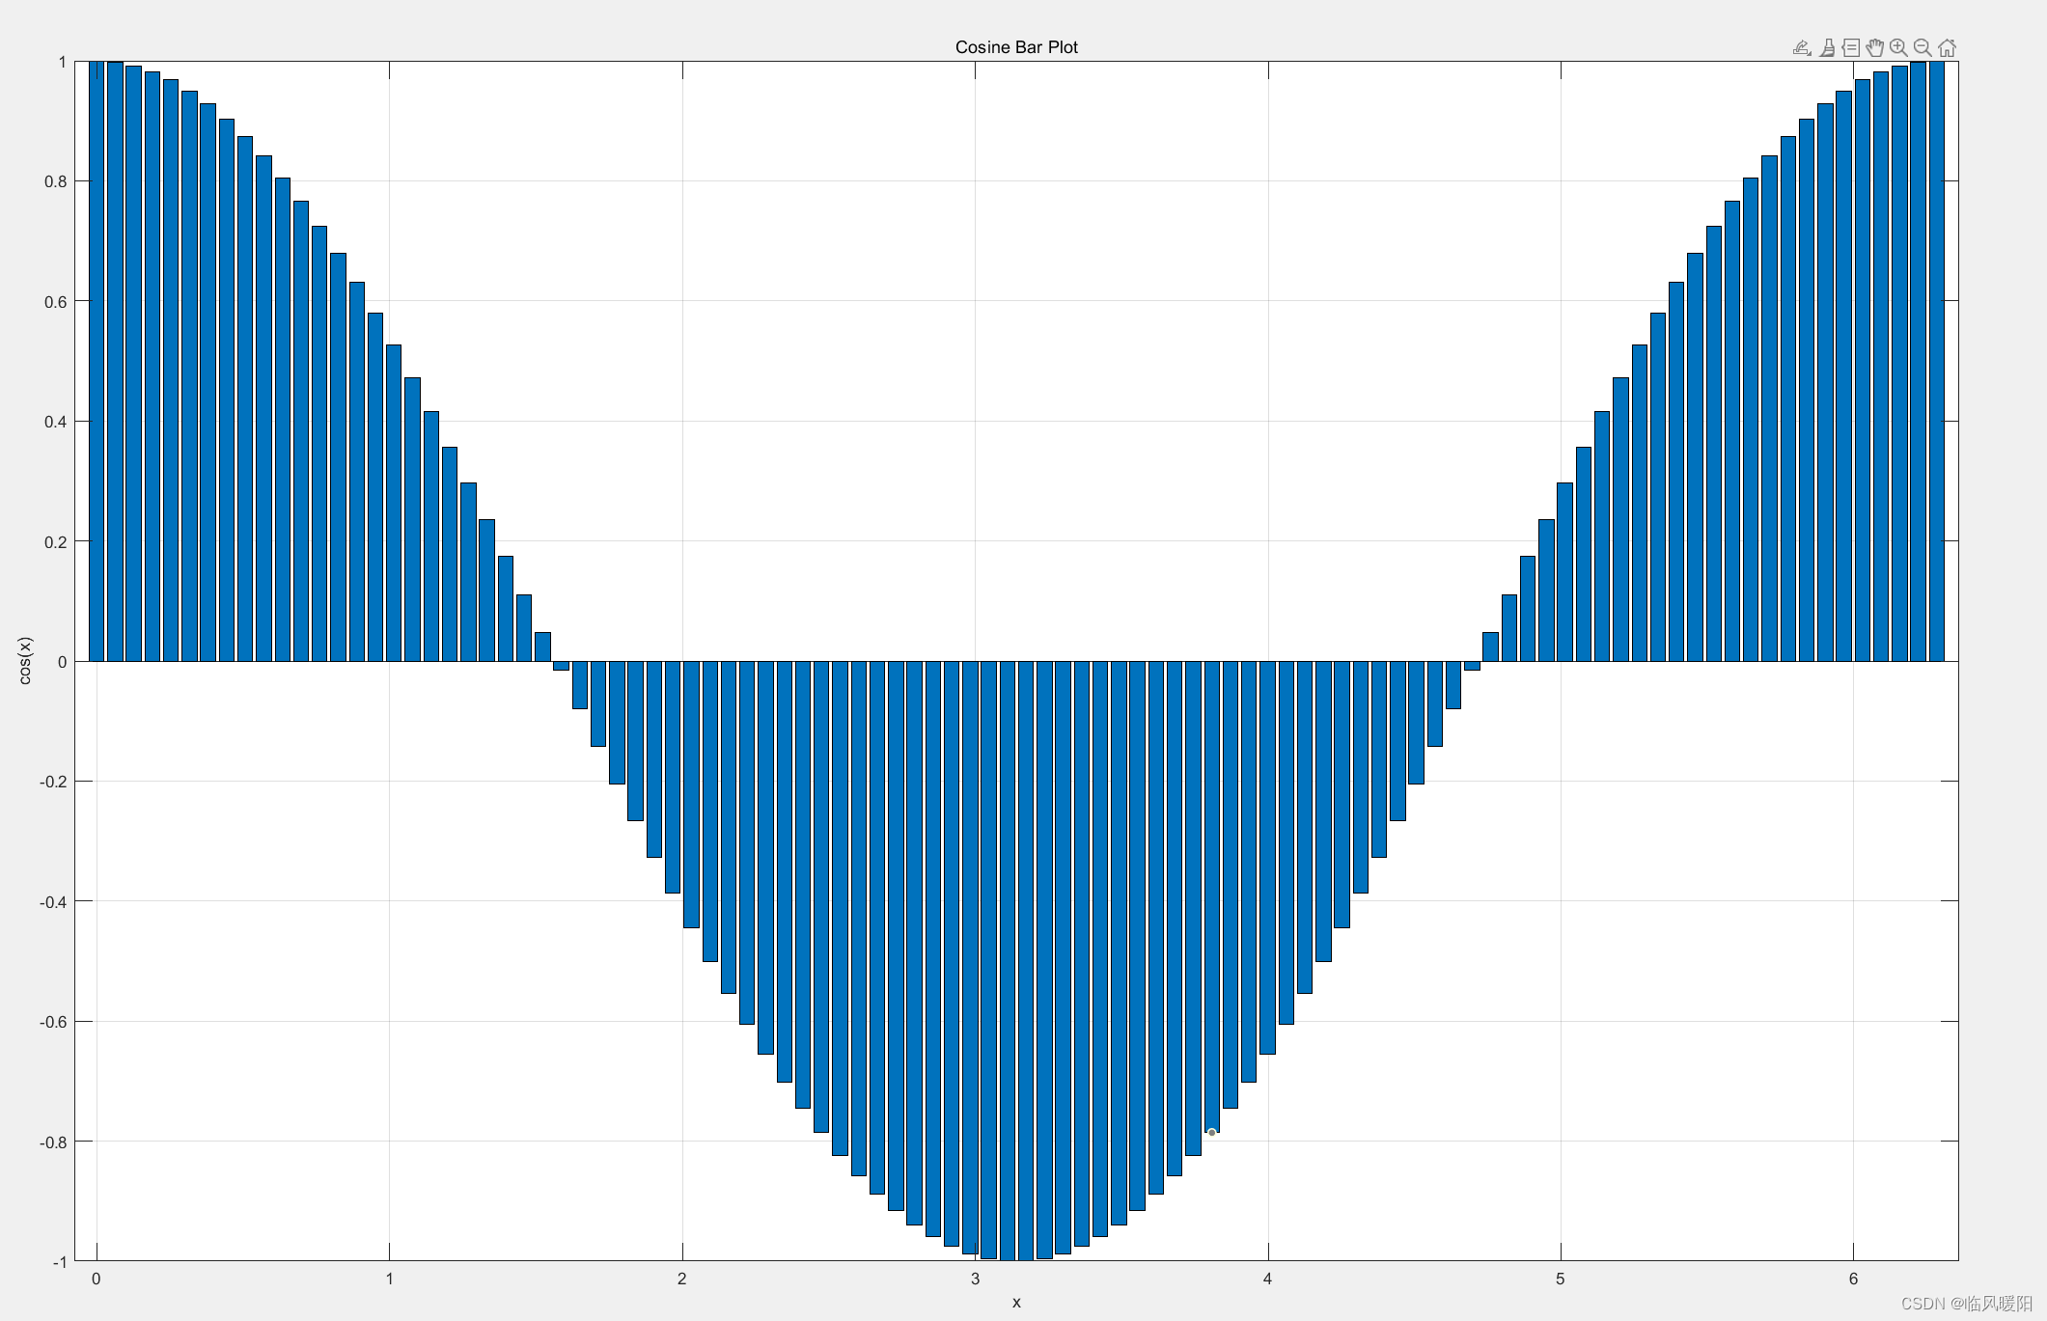Open the export axes toolbar button
The height and width of the screenshot is (1321, 2047).
(1802, 47)
